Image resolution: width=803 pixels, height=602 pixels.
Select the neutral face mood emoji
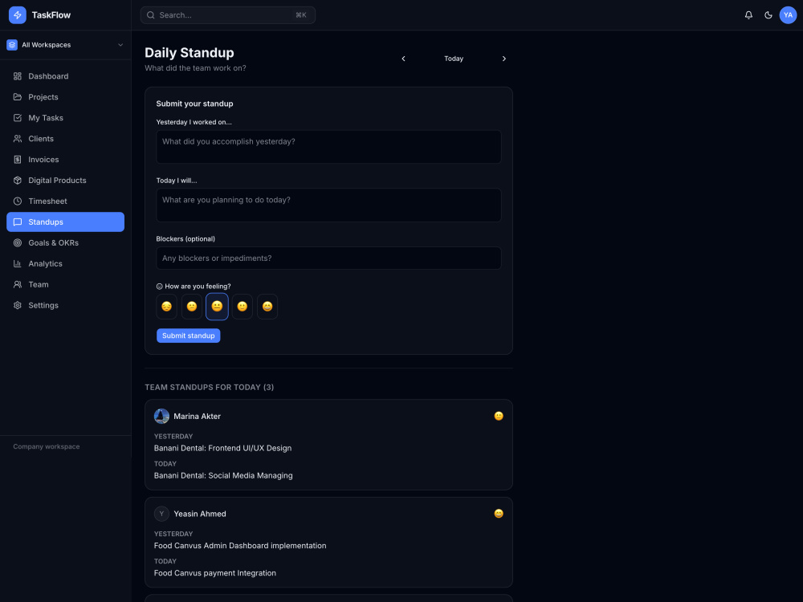coord(217,306)
